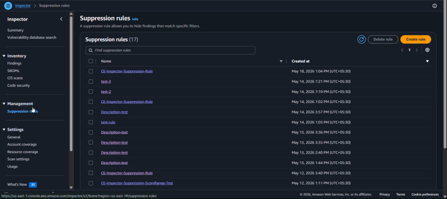Open SBOMs page
The image size is (447, 199).
(x=13, y=71)
